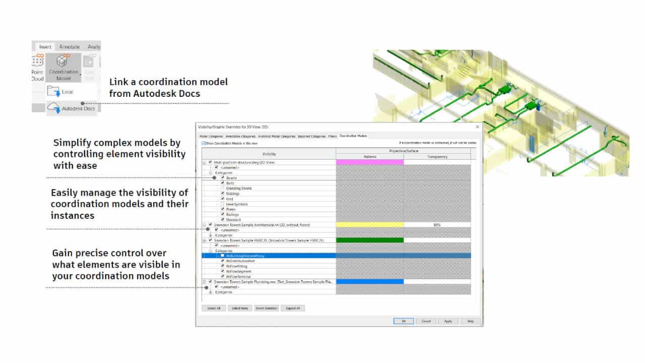Switch to the Filters tab
The width and height of the screenshot is (645, 363).
coord(333,136)
